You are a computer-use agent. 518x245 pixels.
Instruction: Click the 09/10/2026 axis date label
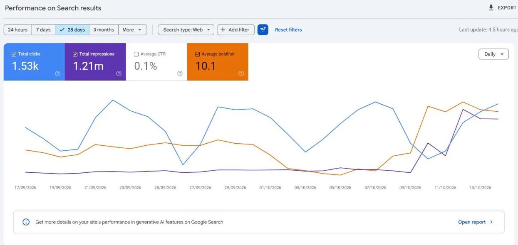click(x=410, y=188)
